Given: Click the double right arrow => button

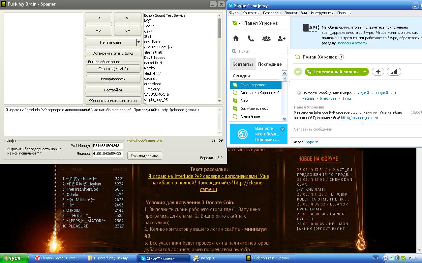Looking at the screenshot, I should pyautogui.click(x=98, y=31).
